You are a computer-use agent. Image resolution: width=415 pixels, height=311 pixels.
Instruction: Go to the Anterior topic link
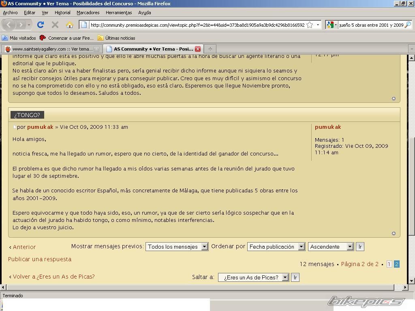click(x=22, y=247)
